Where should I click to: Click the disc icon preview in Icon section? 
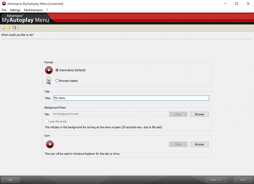[x=50, y=144]
